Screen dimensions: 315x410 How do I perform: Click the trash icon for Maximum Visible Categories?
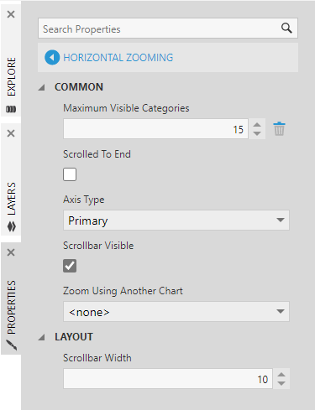pyautogui.click(x=279, y=129)
